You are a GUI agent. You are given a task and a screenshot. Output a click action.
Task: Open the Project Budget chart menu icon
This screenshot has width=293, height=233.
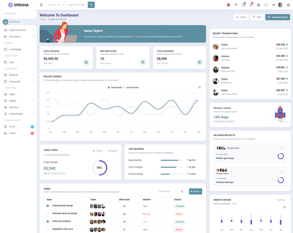click(x=199, y=87)
